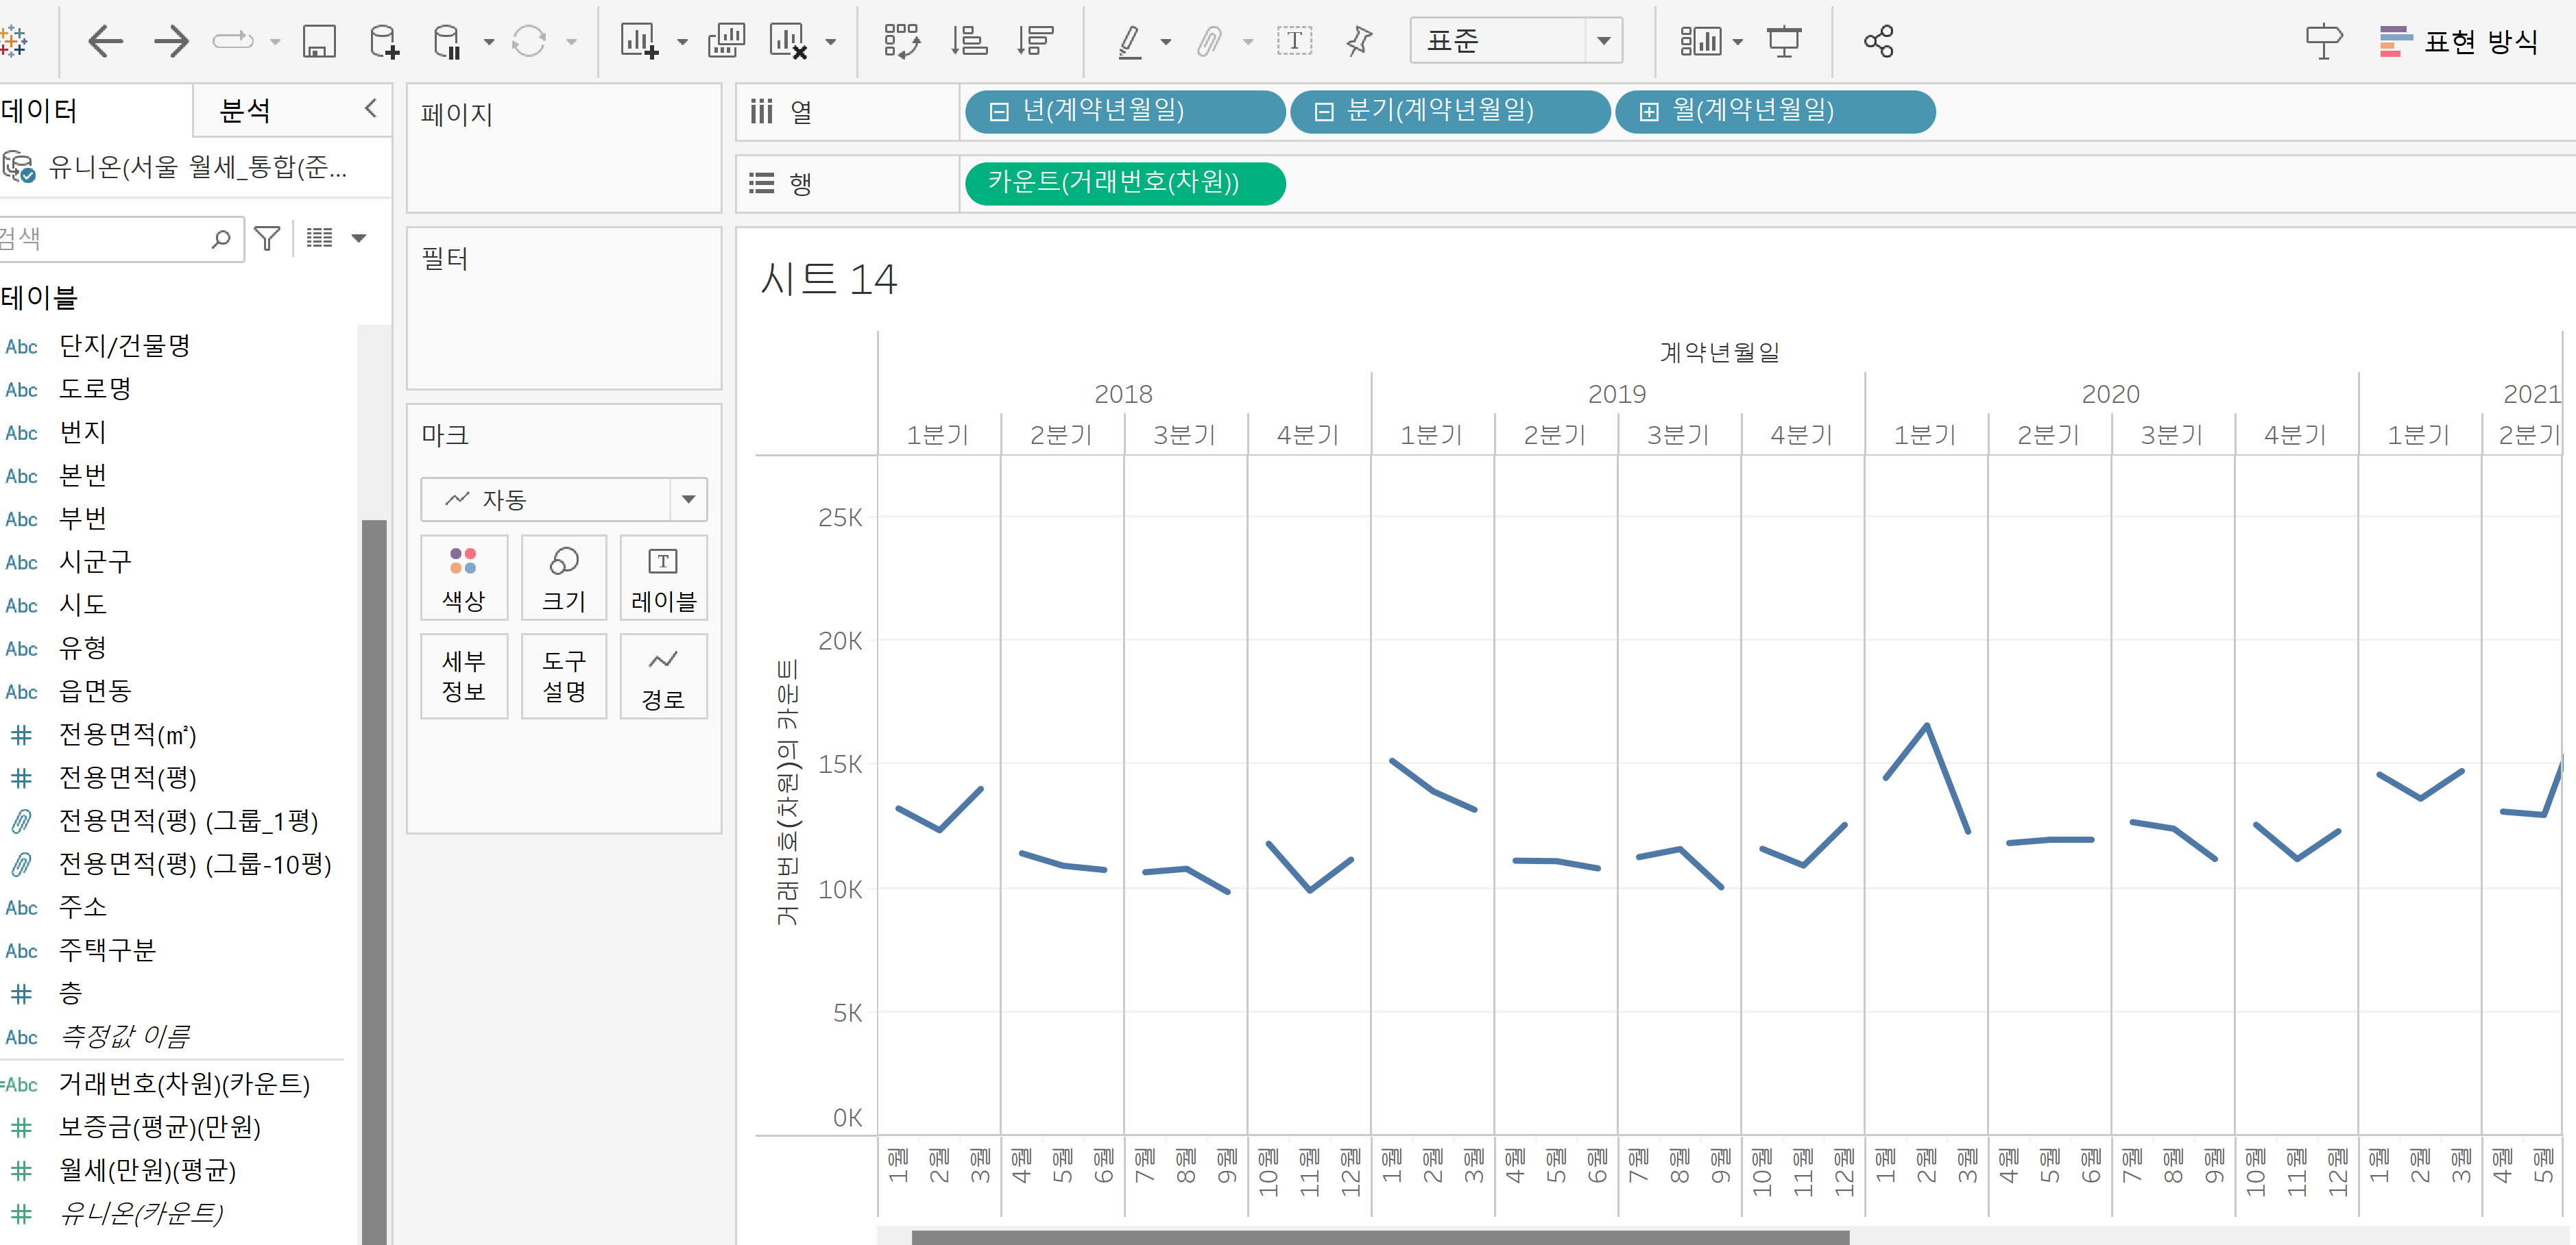The height and width of the screenshot is (1245, 2576).
Task: Collapse the data pane with chevron
Action: pyautogui.click(x=370, y=108)
